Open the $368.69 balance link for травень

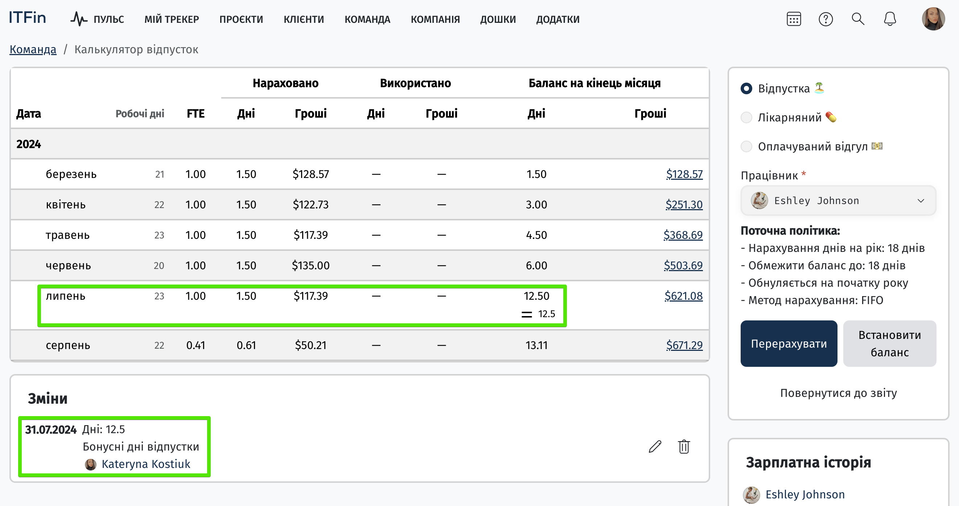pos(683,235)
